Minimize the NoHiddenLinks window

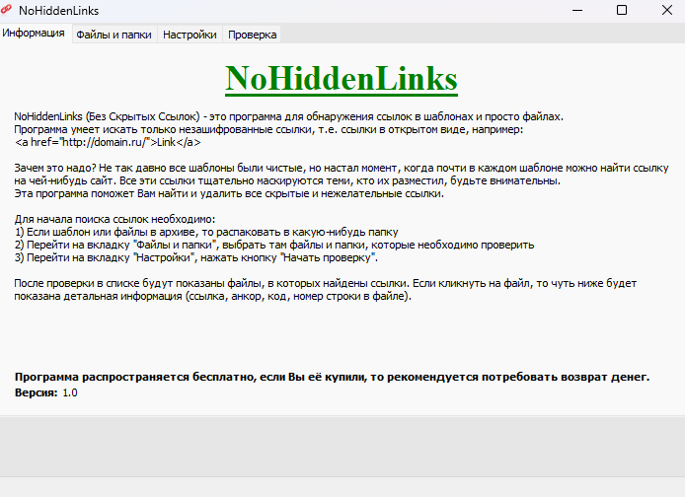[577, 10]
